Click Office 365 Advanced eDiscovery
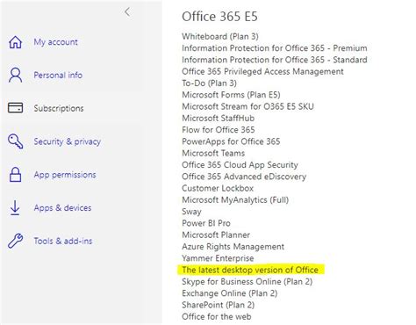Viewport: 416px width, 325px height. point(244,177)
